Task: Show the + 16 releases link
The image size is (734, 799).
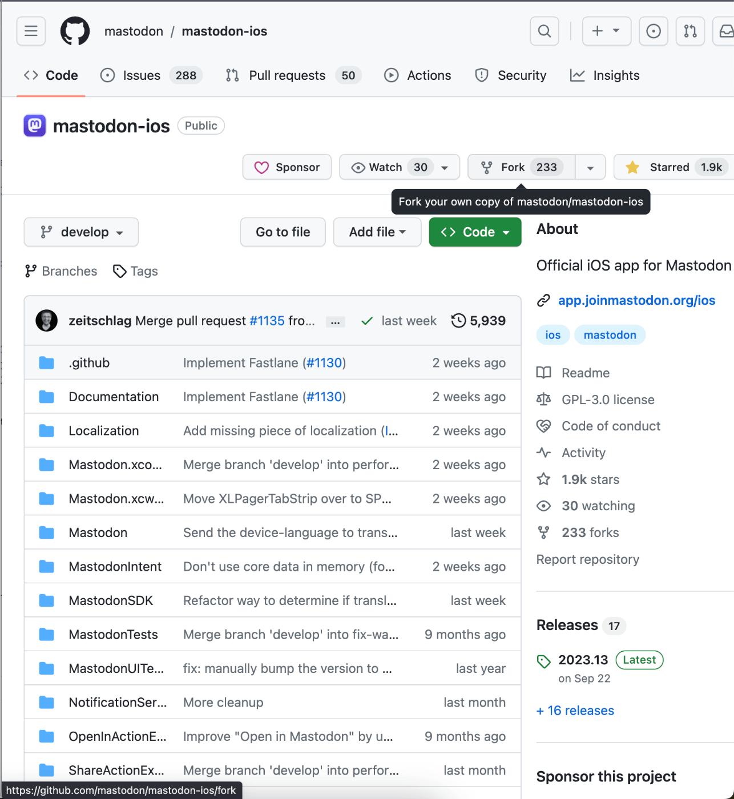Action: pyautogui.click(x=575, y=711)
